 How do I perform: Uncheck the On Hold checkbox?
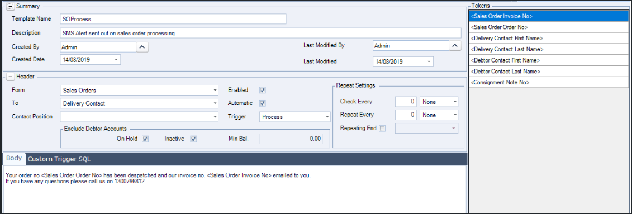click(x=145, y=139)
